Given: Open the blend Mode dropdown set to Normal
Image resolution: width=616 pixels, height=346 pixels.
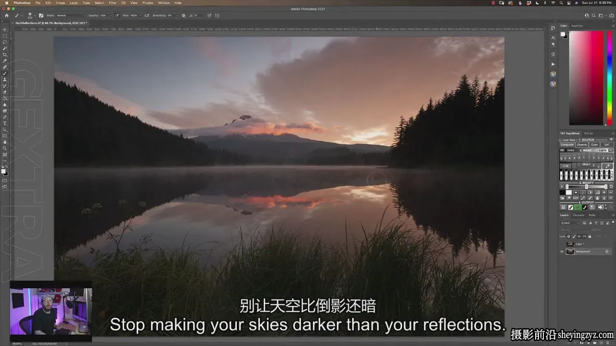Looking at the screenshot, I should (x=71, y=15).
